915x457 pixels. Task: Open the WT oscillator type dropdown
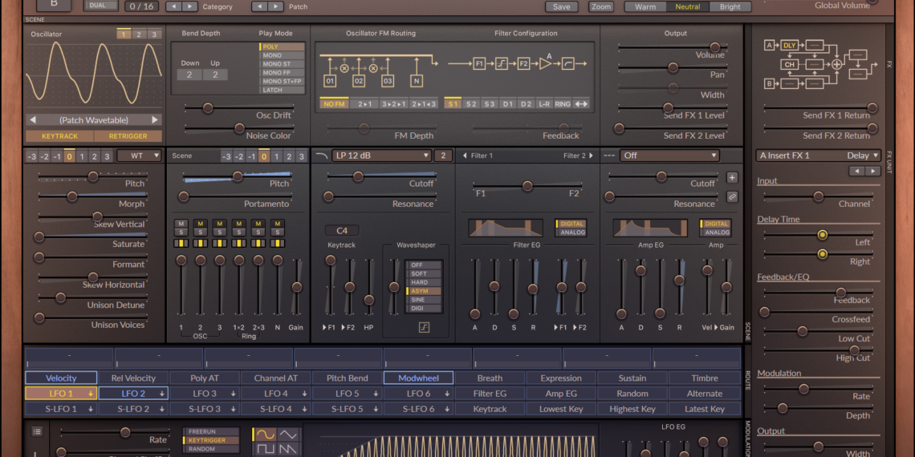pyautogui.click(x=139, y=156)
